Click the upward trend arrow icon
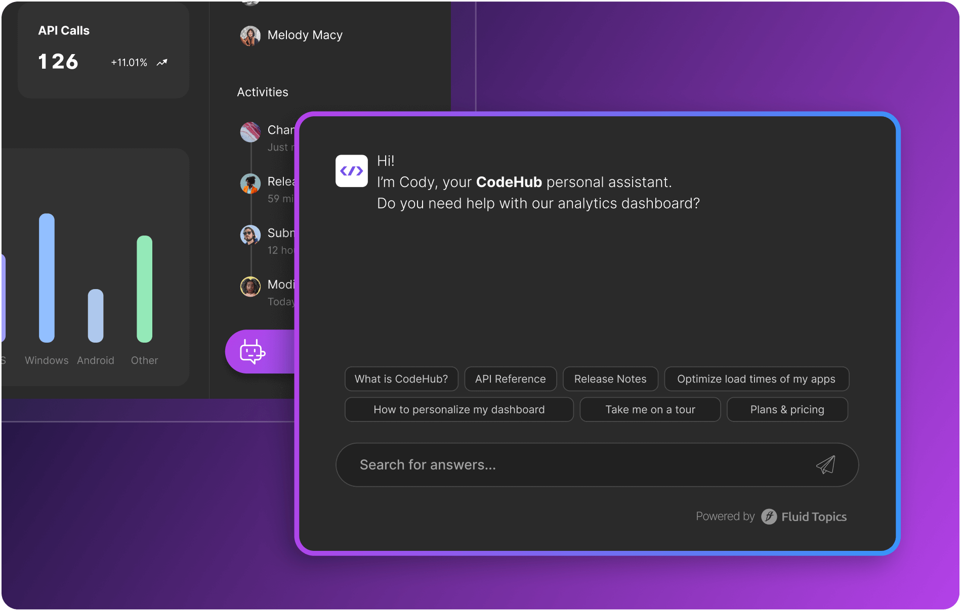Screen dimensions: 961x611 pyautogui.click(x=162, y=63)
